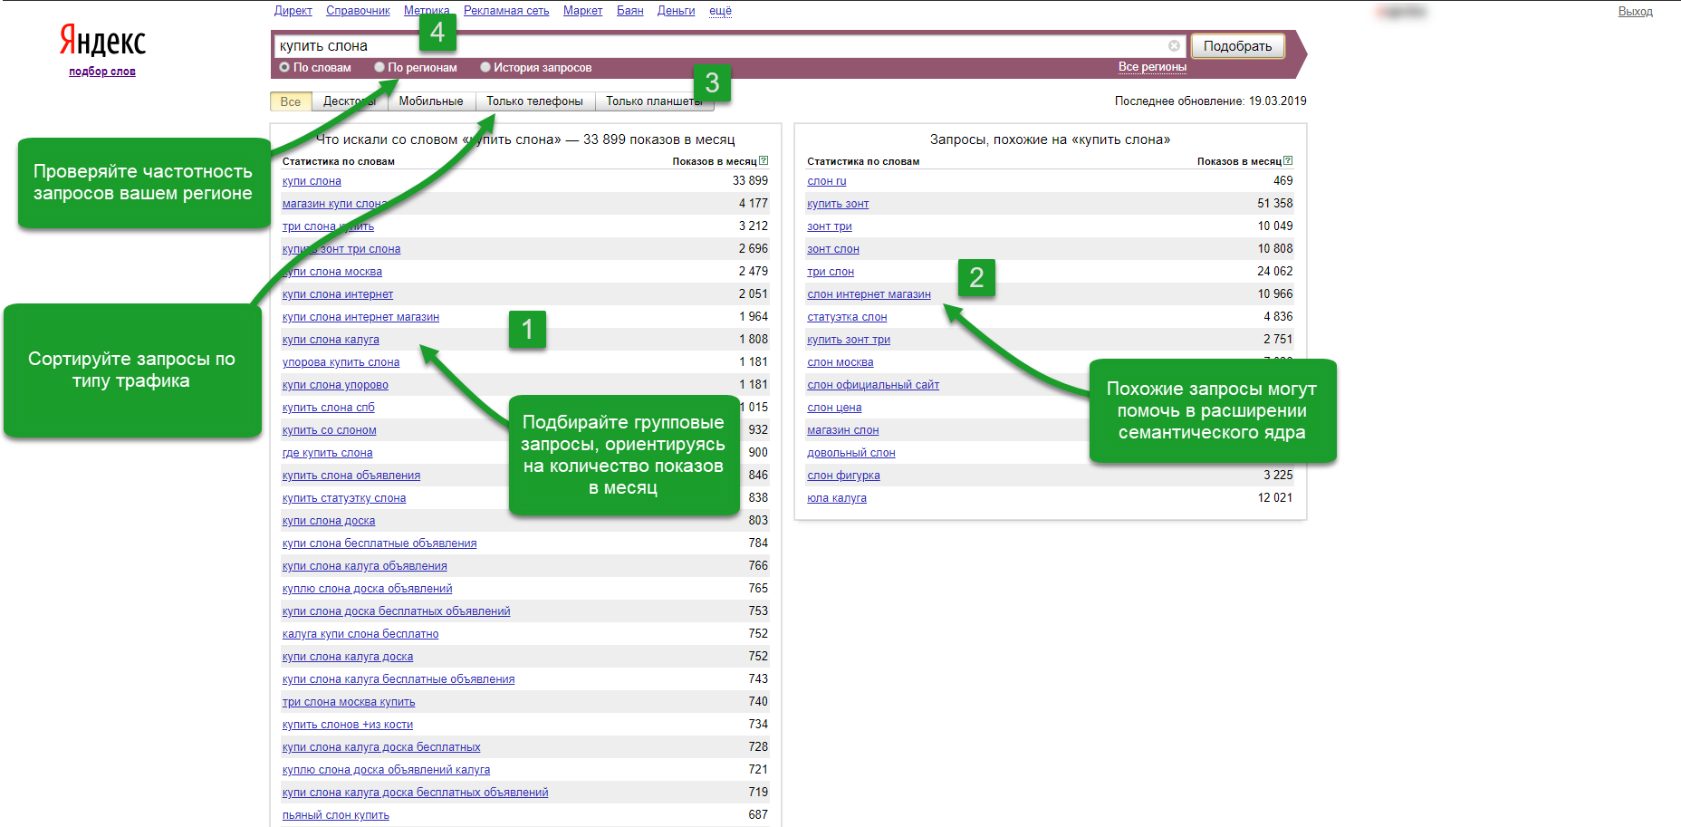
Task: Open the Рекламная сеть link
Action: 506,11
